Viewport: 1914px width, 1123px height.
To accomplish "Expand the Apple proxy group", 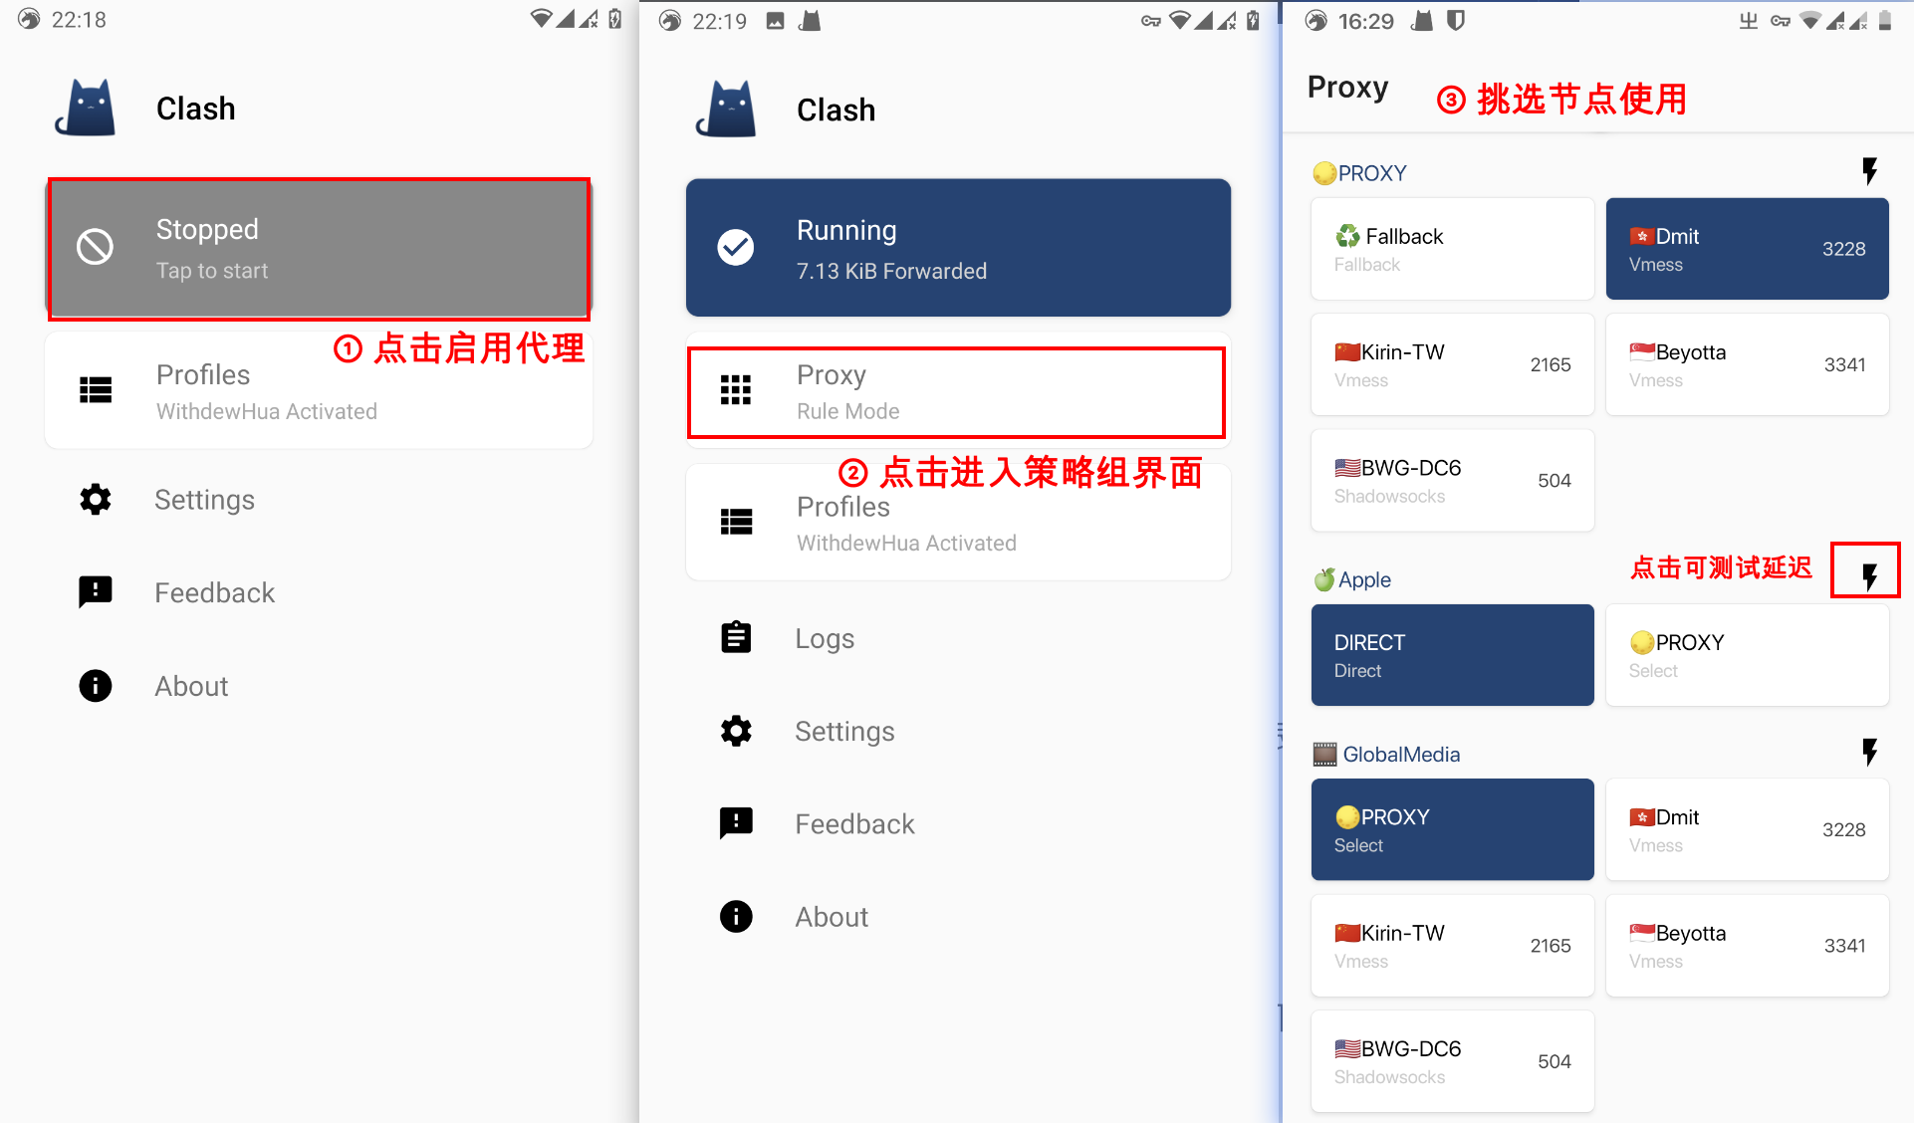I will [1362, 578].
